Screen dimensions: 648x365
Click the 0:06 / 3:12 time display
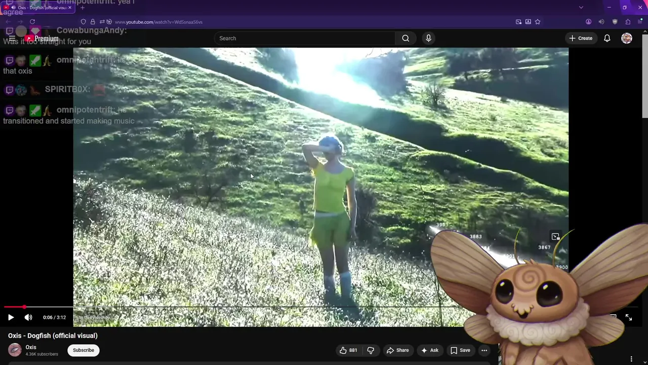54,317
